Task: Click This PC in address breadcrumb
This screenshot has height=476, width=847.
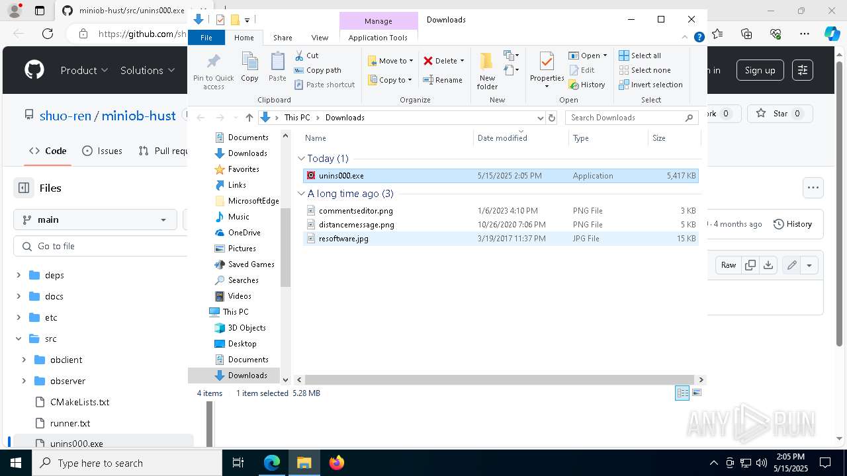Action: tap(297, 118)
